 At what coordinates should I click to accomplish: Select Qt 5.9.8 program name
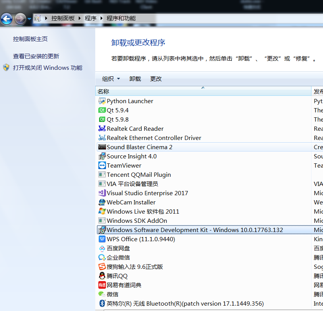click(x=118, y=119)
